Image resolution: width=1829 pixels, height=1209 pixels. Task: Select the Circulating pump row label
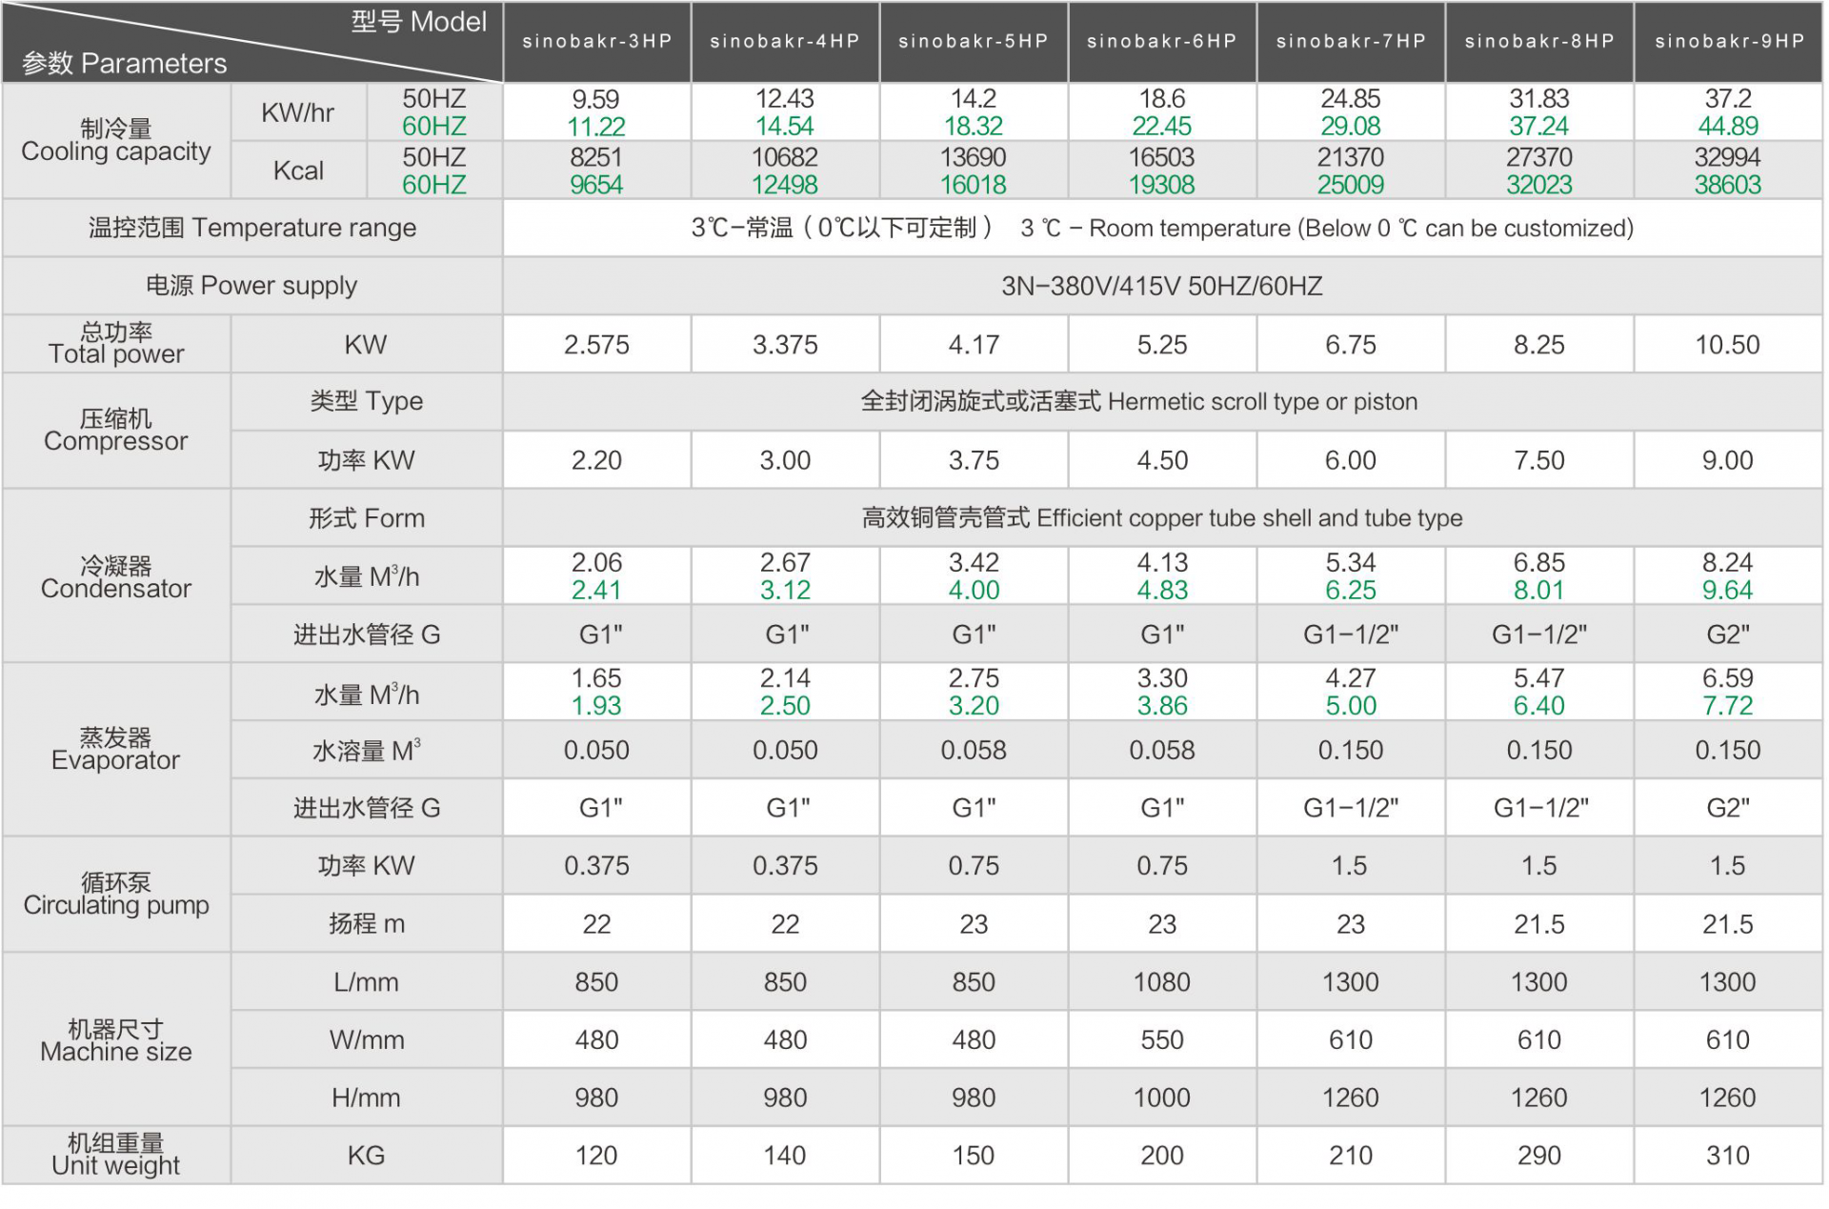coord(116,895)
